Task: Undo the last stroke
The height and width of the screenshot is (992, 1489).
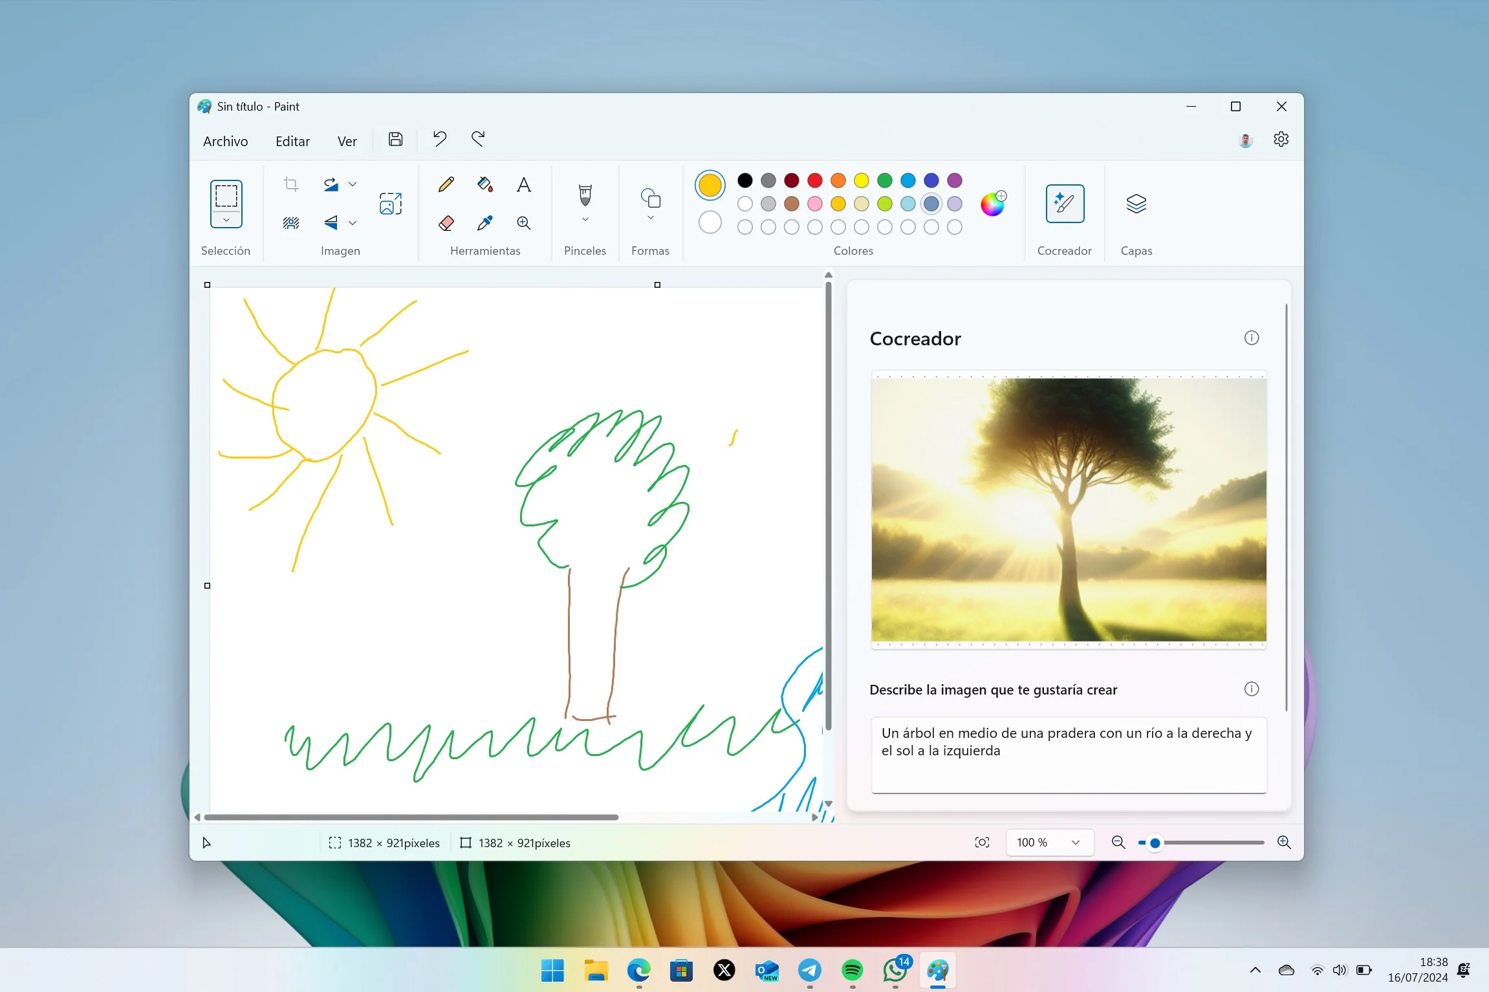Action: tap(439, 139)
